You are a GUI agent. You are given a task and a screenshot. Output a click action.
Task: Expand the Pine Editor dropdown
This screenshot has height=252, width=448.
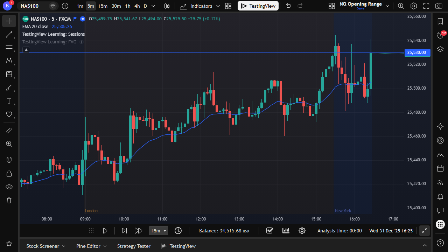pos(105,246)
